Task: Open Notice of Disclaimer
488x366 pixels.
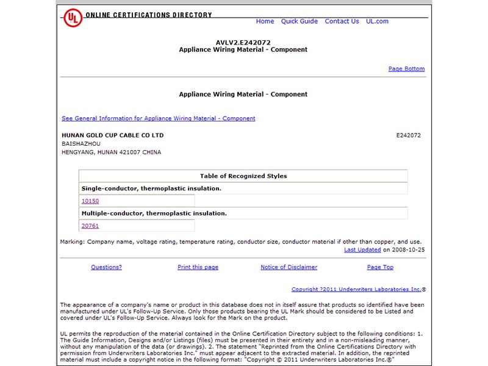Action: pos(289,267)
